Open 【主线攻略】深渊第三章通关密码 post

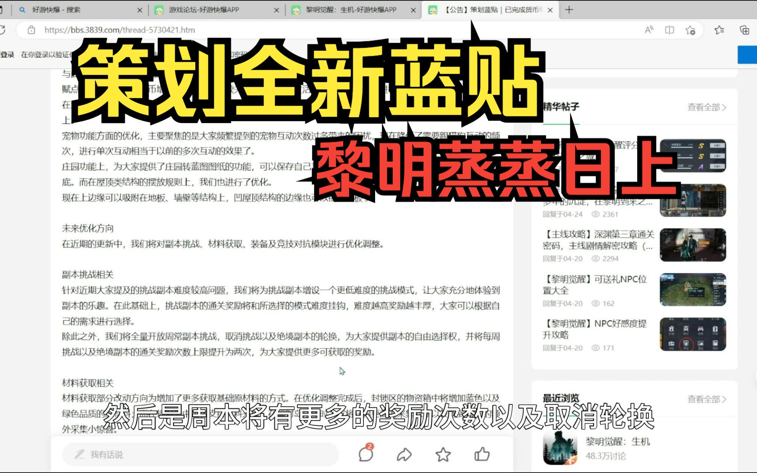click(x=599, y=240)
